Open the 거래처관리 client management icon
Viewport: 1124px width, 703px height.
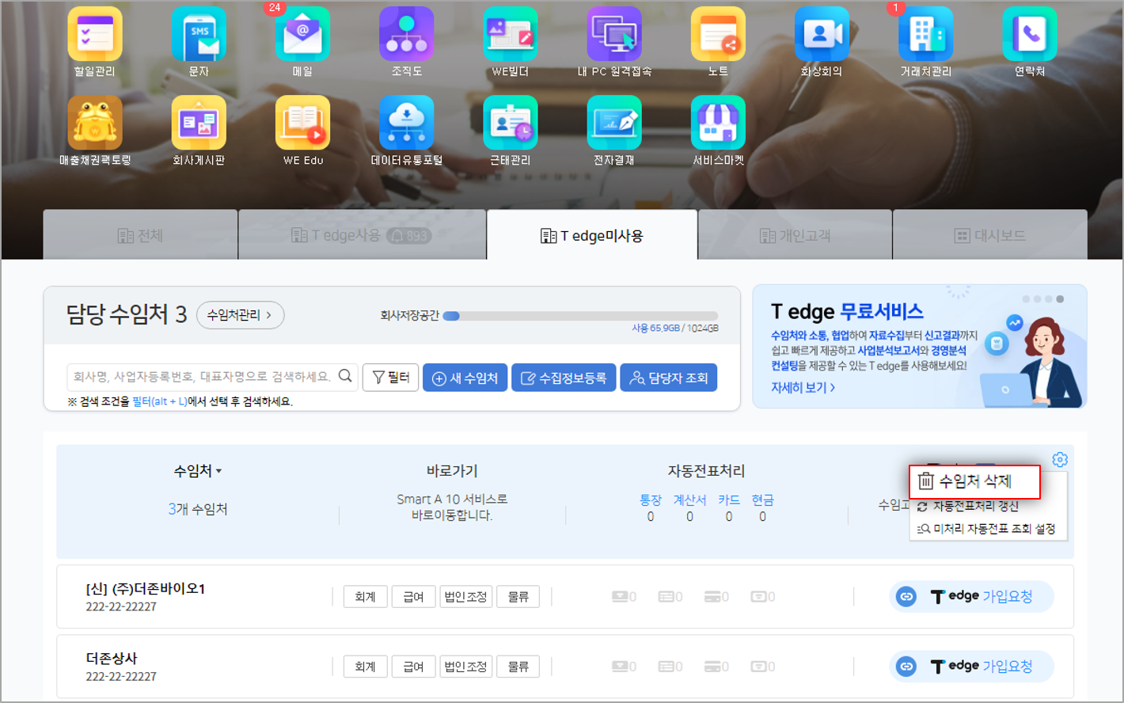[x=925, y=34]
